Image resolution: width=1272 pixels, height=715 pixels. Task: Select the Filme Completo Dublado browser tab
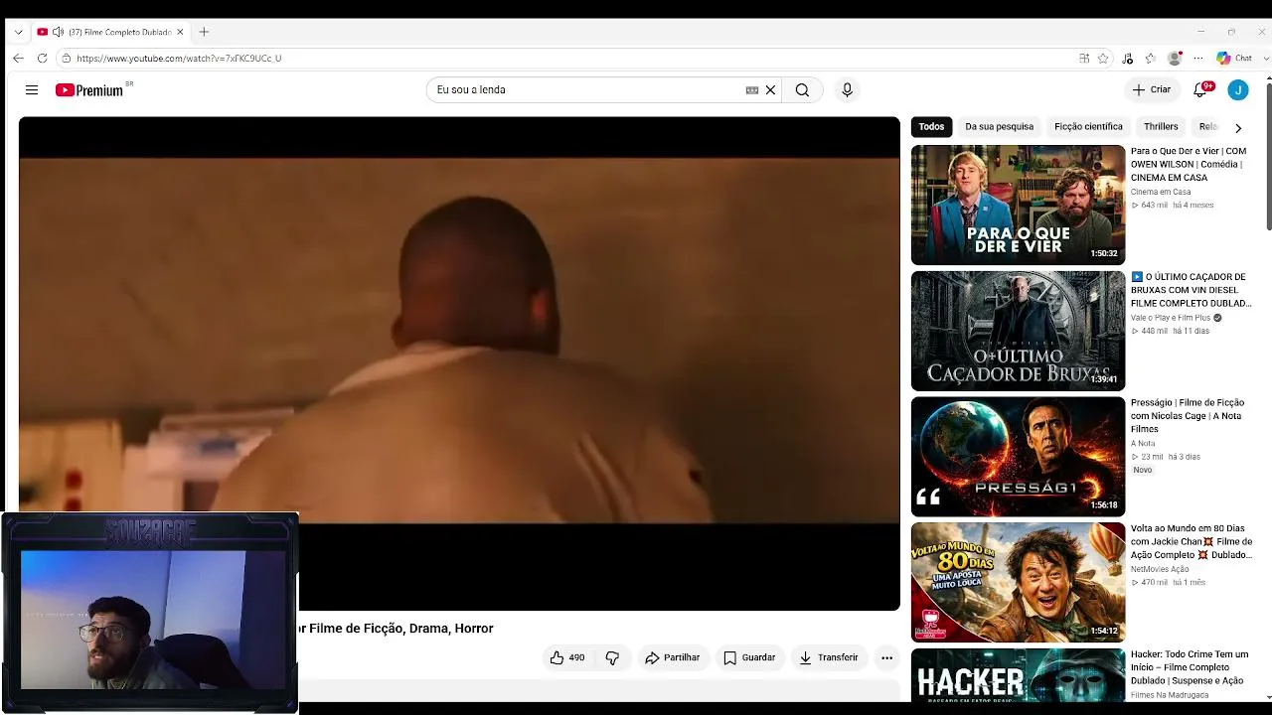pyautogui.click(x=111, y=32)
